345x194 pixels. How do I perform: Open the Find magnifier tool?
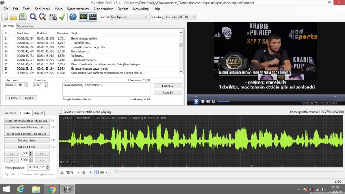[33, 17]
